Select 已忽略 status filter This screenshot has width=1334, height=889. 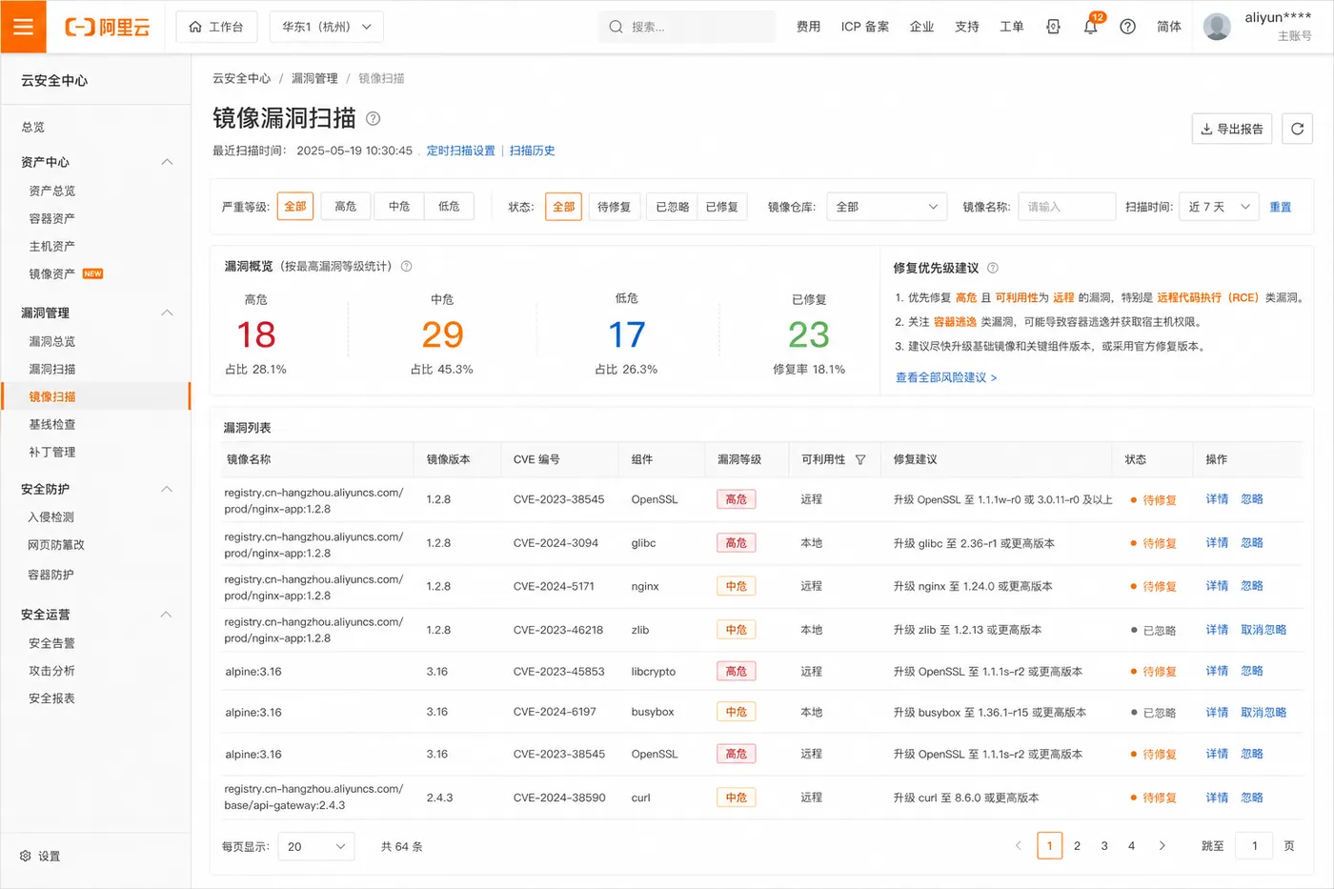pos(672,206)
